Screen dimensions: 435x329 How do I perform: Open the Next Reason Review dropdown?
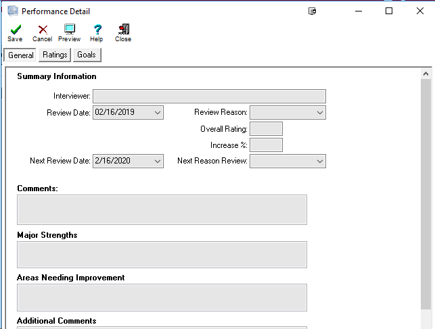319,161
